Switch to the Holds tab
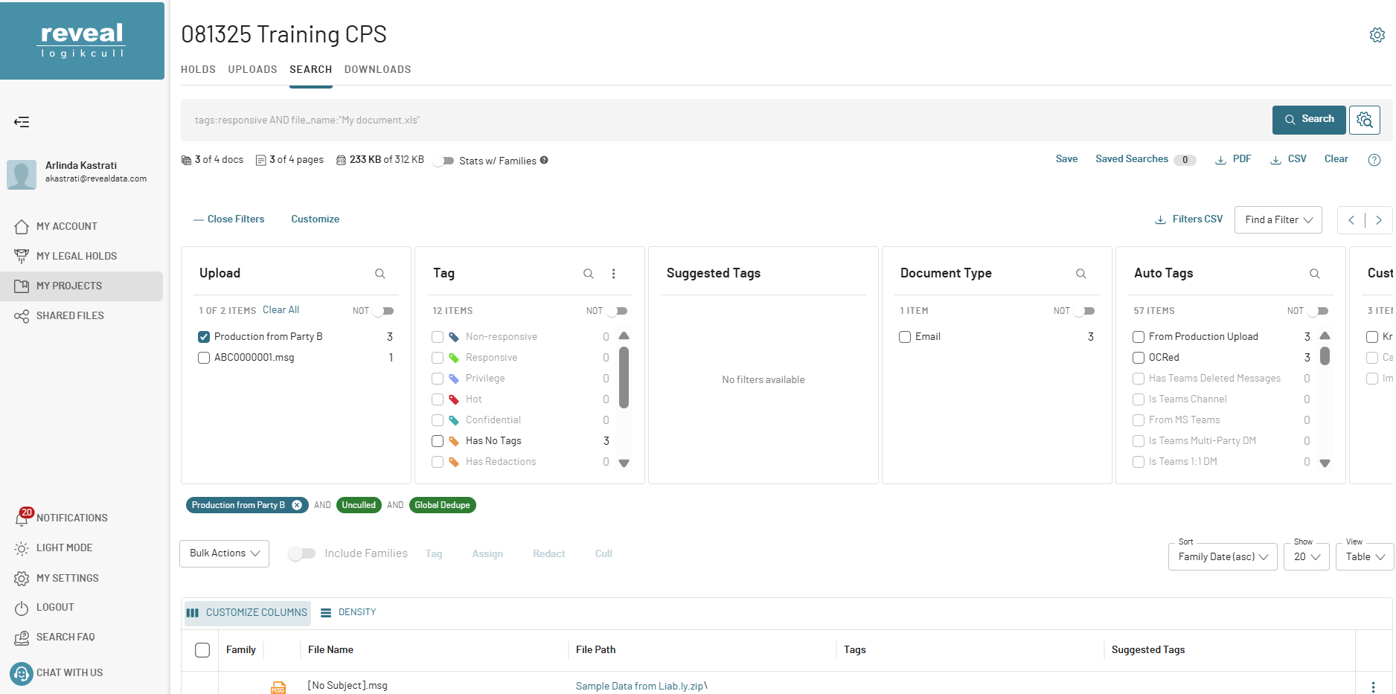Screen dimensions: 1396x694 pyautogui.click(x=198, y=69)
